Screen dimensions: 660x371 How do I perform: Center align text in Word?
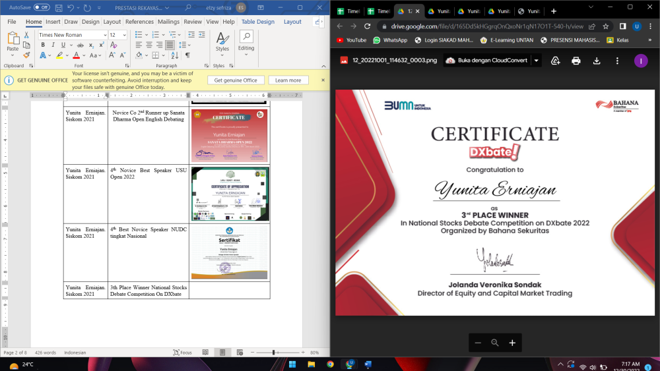[149, 45]
